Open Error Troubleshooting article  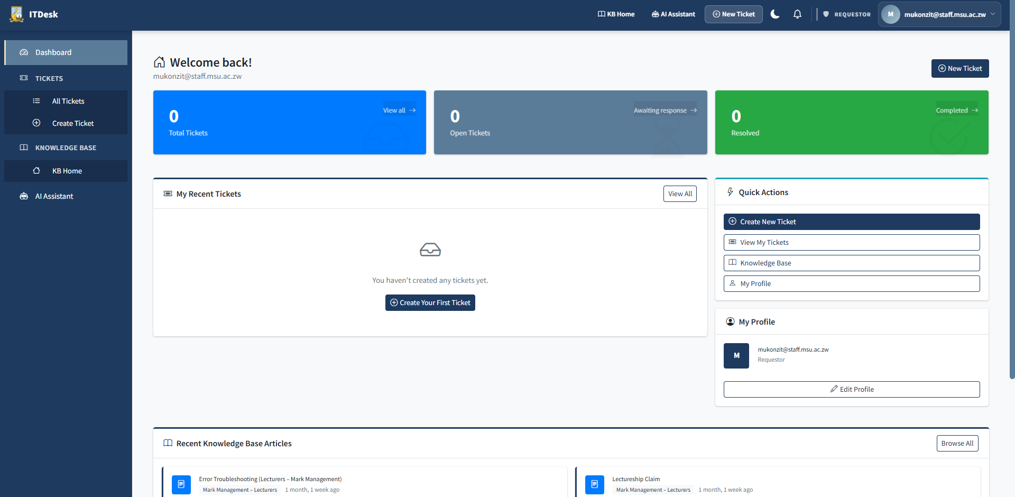[x=270, y=479]
